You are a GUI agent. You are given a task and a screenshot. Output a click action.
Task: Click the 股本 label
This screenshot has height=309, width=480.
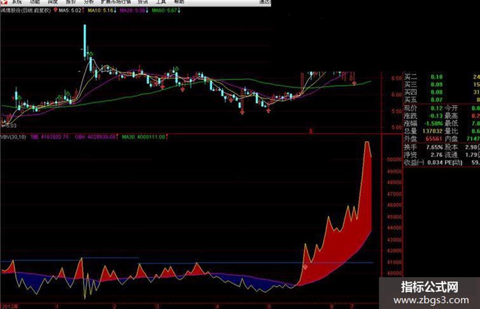pos(451,147)
